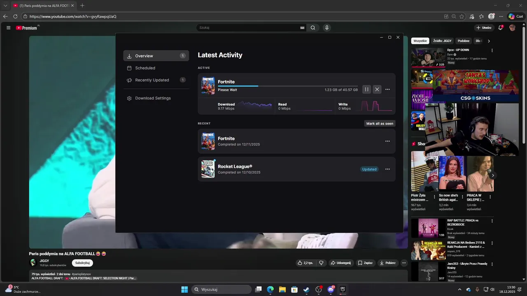Select the Podobne filter chip
Viewport: 527px width, 296px height.
click(x=463, y=41)
